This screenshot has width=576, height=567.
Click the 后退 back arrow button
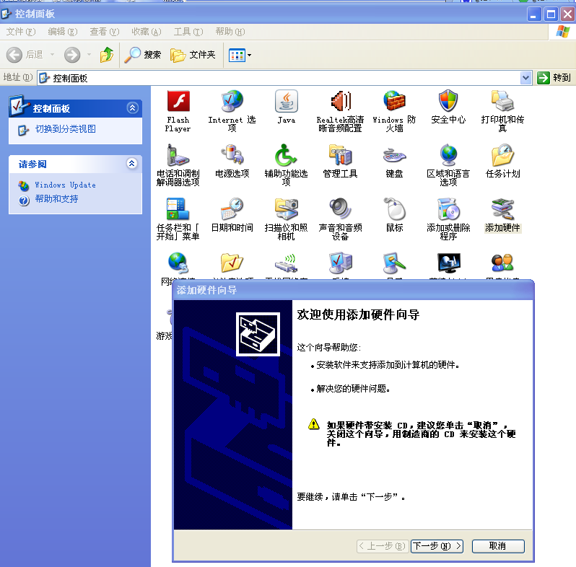pos(25,55)
